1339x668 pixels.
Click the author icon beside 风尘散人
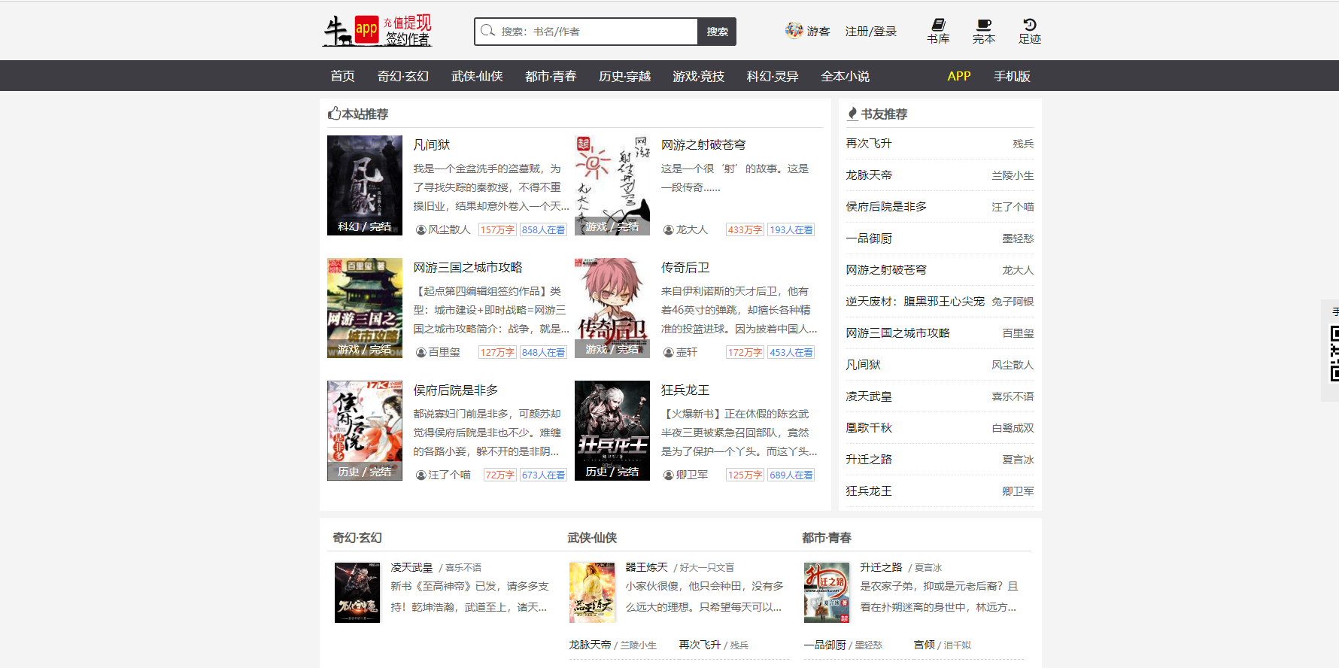[421, 230]
